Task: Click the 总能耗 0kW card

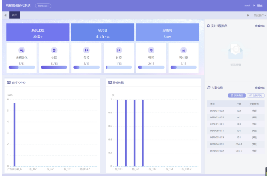Action: (x=167, y=32)
